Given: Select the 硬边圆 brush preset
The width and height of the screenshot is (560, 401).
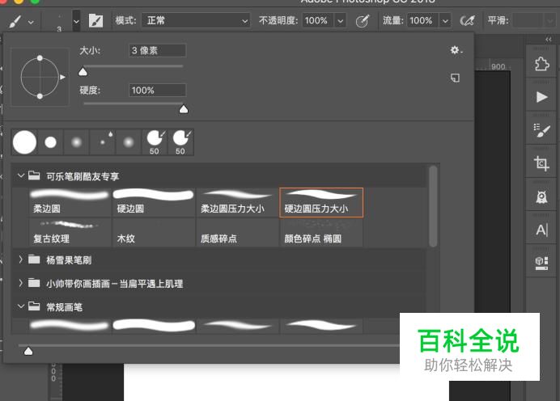Looking at the screenshot, I should click(x=154, y=202).
